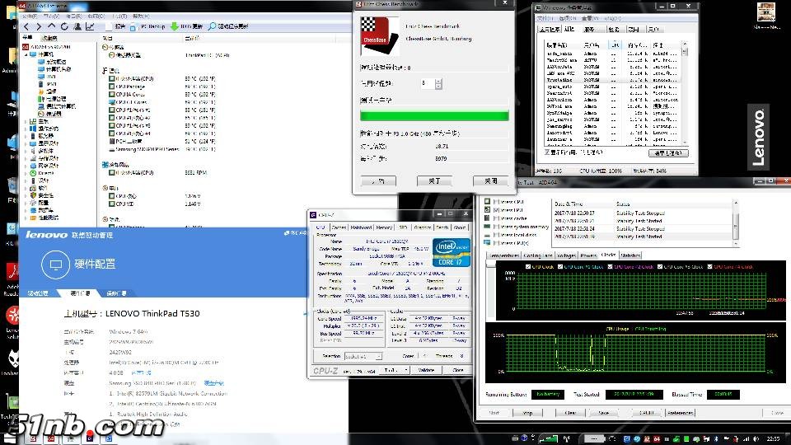The width and height of the screenshot is (791, 445).
Task: Click middle button in Fritz benchmark dialog
Action: point(434,180)
